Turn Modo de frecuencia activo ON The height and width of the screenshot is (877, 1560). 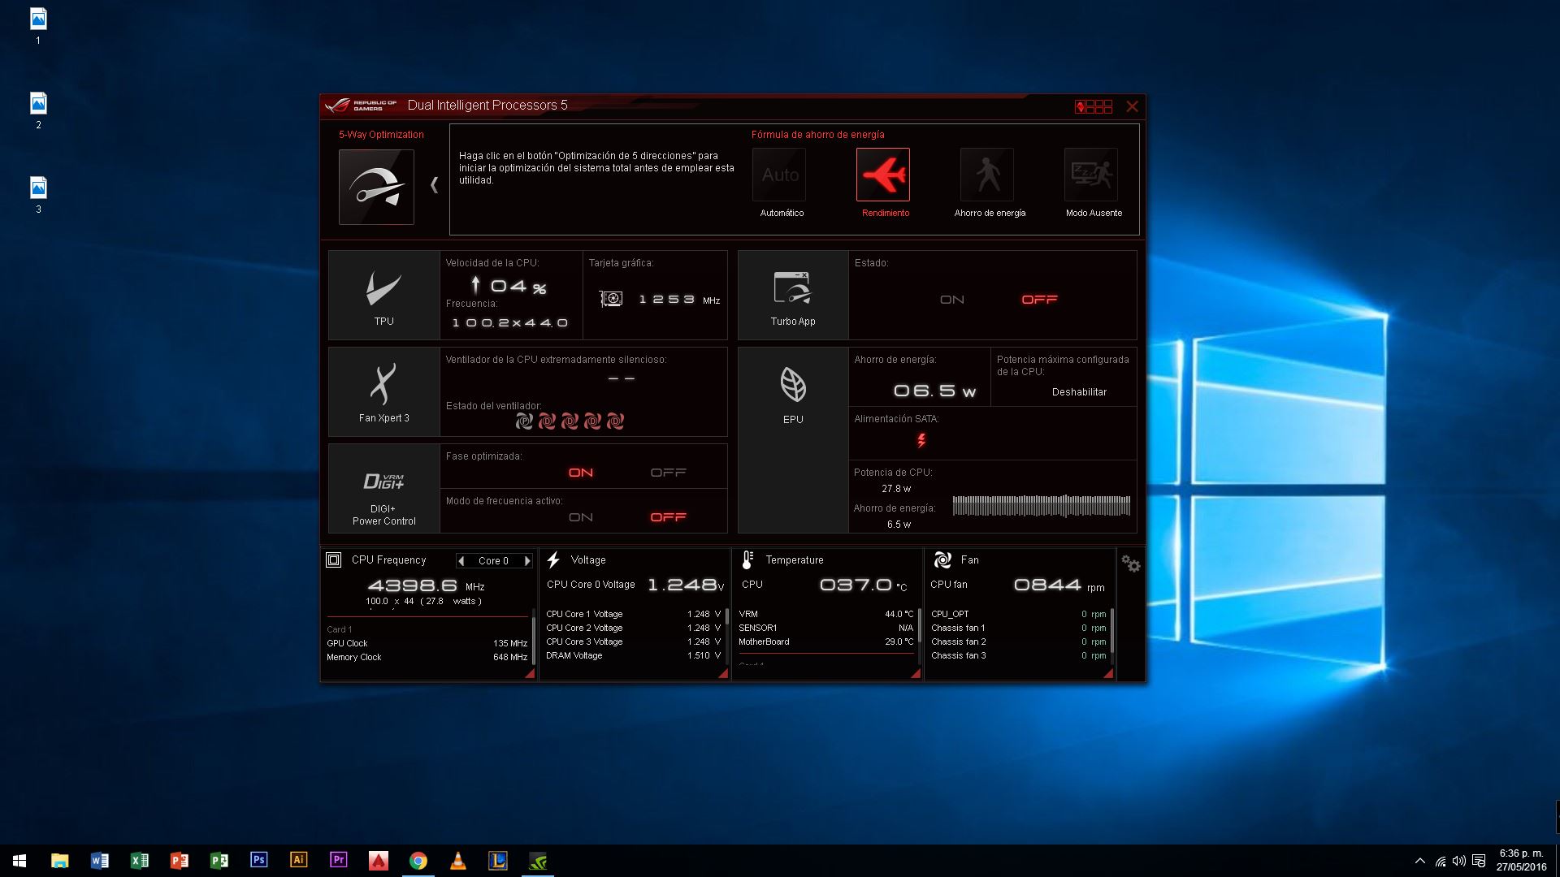click(x=581, y=517)
